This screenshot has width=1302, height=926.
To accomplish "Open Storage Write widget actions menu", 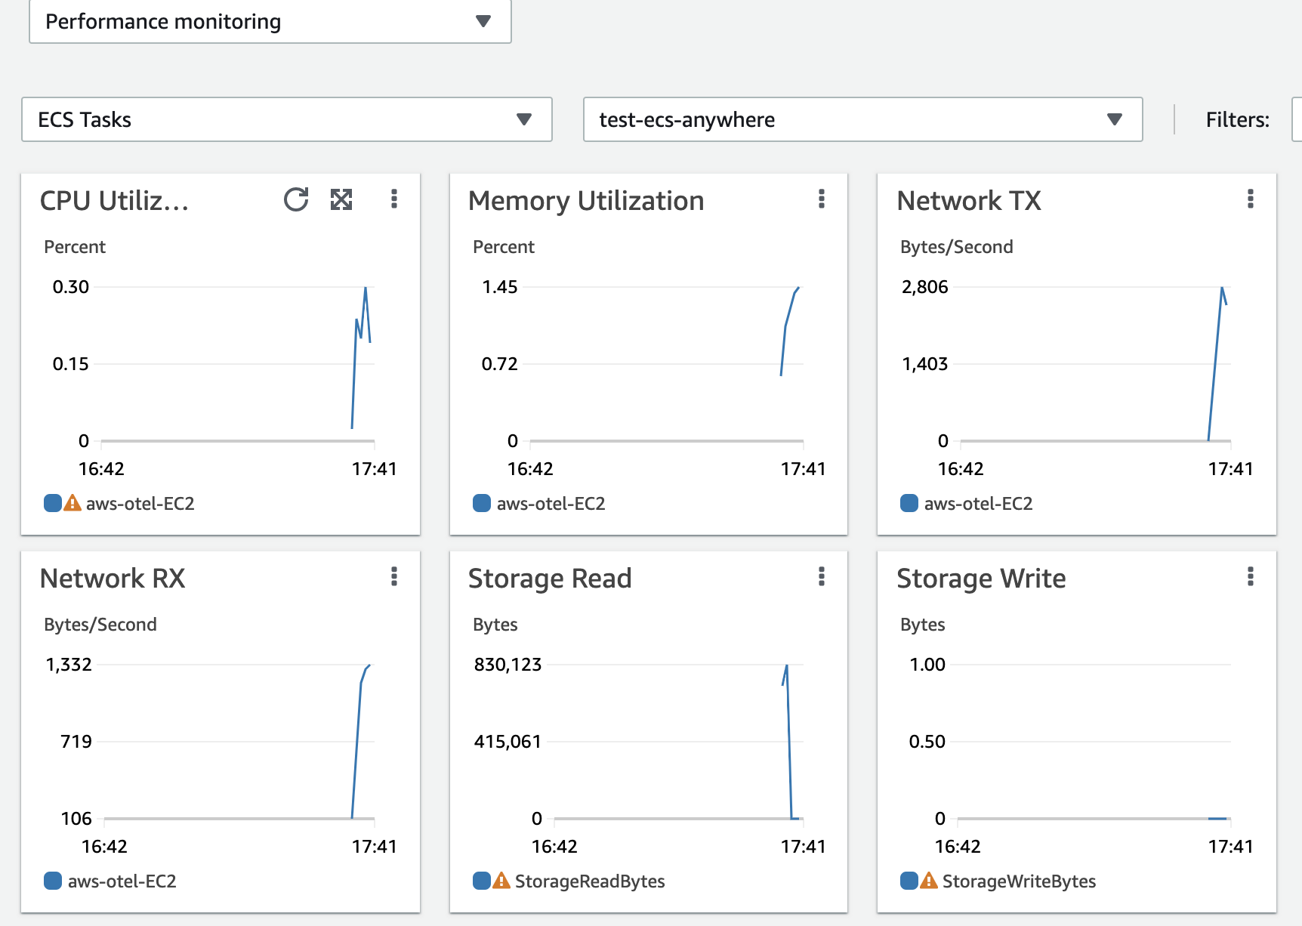I will point(1251,577).
